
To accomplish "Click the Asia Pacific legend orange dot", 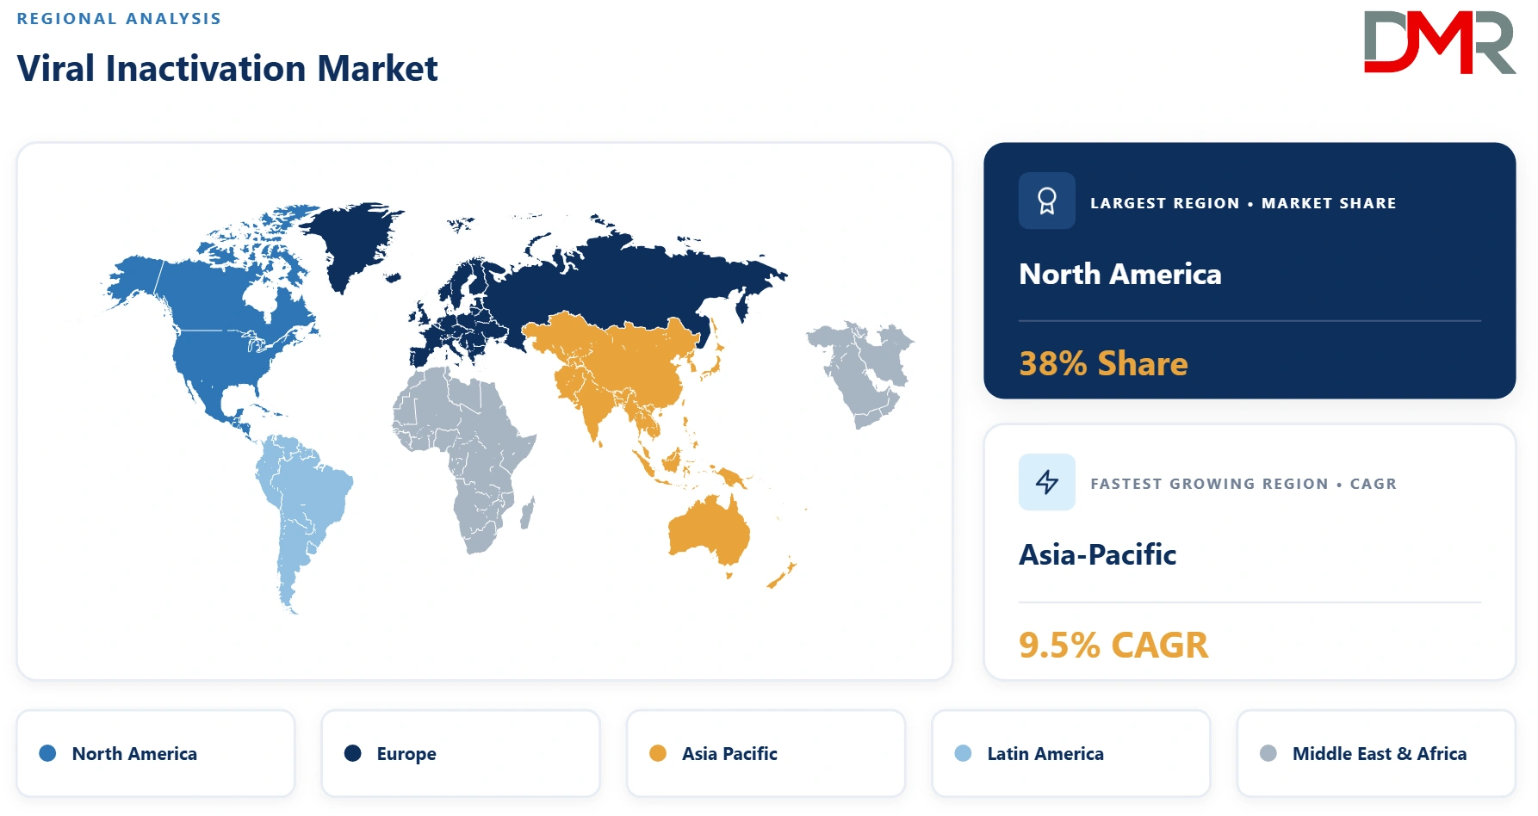I will coord(658,753).
